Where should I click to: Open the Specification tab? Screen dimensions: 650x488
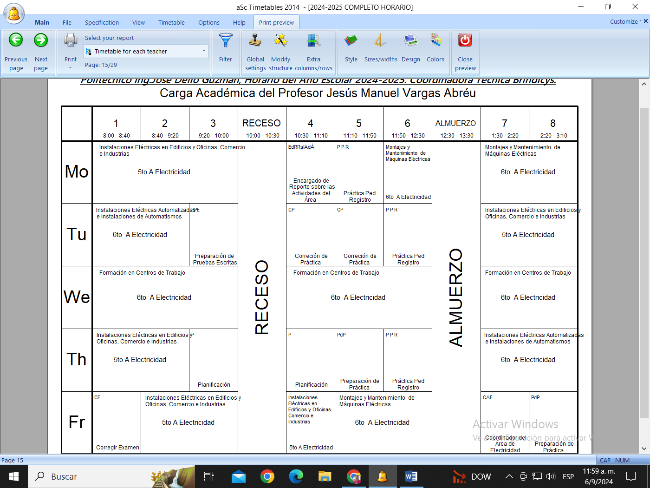coord(102,22)
